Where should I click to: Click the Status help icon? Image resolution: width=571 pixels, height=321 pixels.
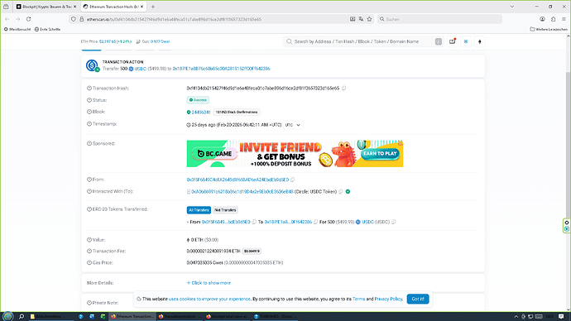coord(89,100)
